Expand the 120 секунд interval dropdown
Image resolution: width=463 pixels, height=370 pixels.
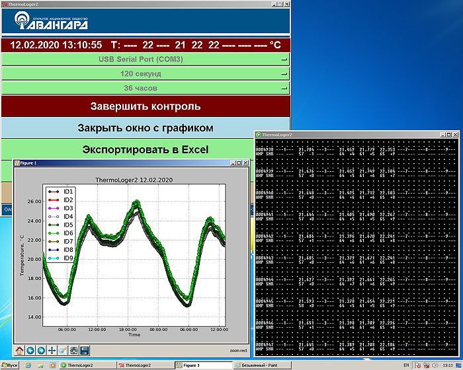pos(146,74)
